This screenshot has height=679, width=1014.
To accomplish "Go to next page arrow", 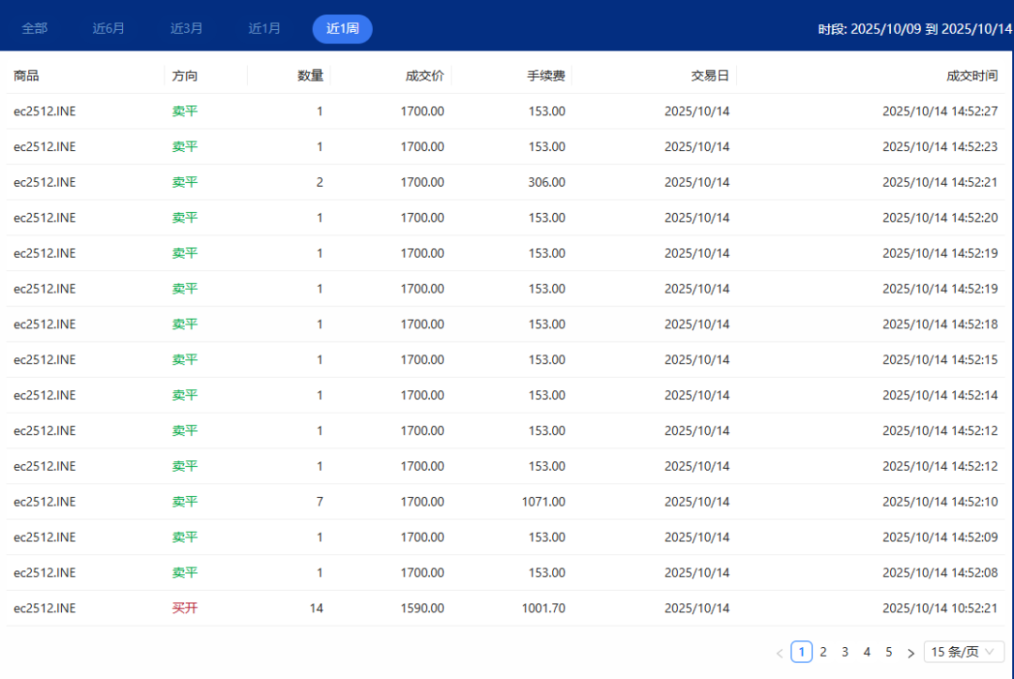I will [911, 653].
